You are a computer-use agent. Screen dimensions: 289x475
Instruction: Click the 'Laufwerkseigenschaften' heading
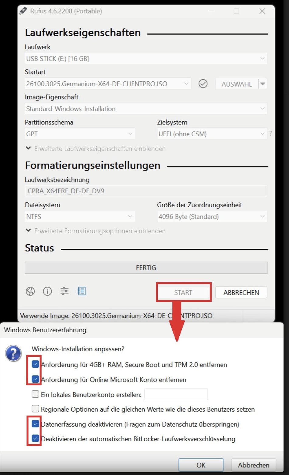click(x=83, y=33)
